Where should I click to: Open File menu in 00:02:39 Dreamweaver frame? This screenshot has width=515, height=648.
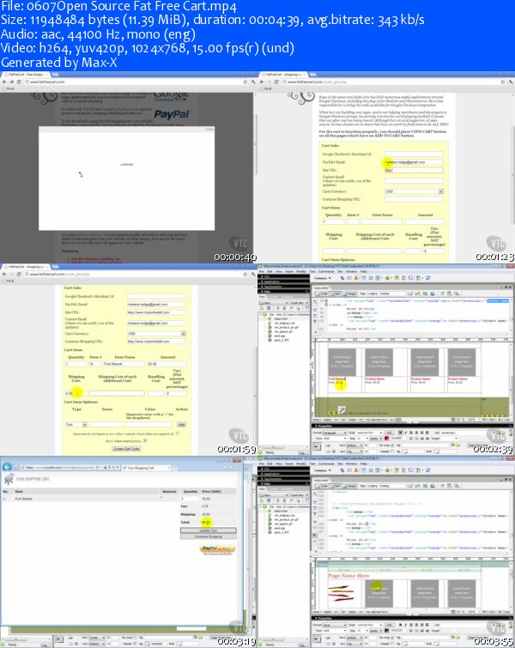pyautogui.click(x=261, y=271)
